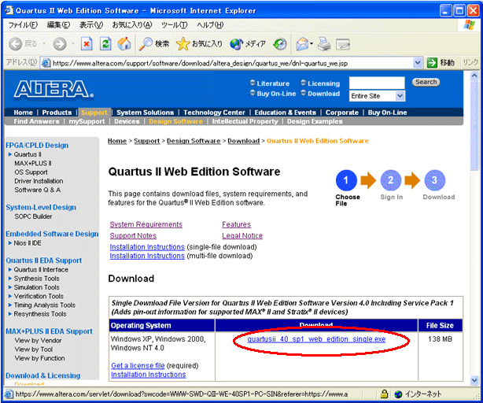Go to the browser Home page icon
483x403 pixels.
[124, 44]
